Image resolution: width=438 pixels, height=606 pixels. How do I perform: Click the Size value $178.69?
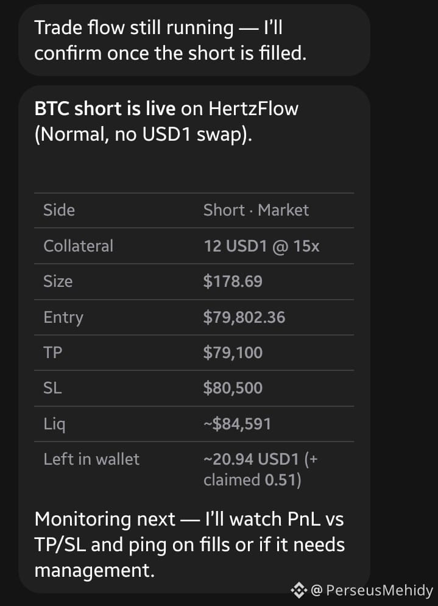tap(233, 281)
